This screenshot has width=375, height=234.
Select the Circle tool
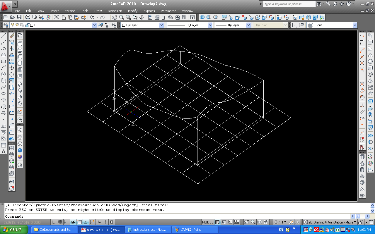pos(4,75)
